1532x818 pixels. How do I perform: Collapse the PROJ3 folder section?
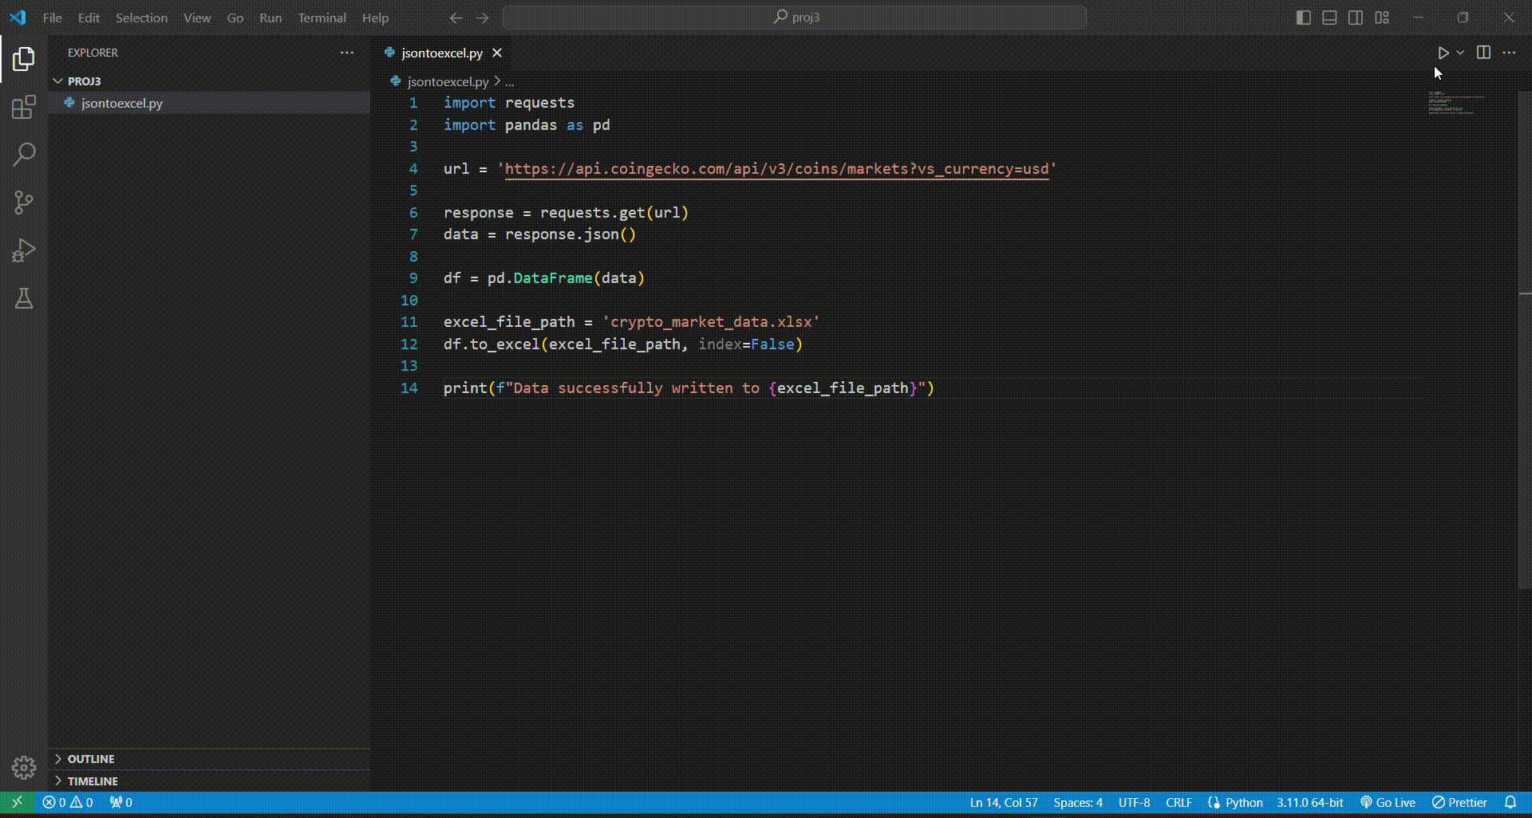click(209, 81)
